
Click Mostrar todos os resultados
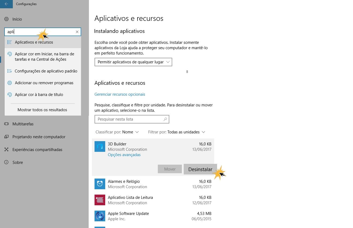[x=42, y=110]
